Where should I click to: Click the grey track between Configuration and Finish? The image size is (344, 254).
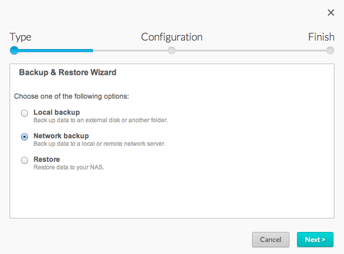[x=250, y=50]
